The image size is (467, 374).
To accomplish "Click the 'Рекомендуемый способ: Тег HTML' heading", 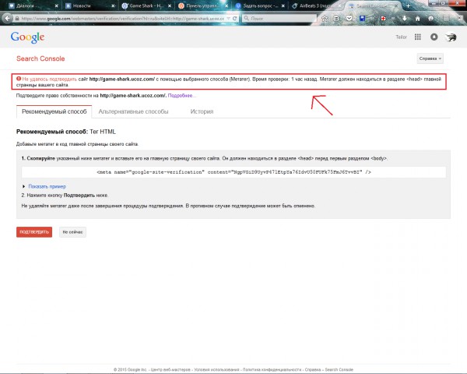I will [x=66, y=132].
